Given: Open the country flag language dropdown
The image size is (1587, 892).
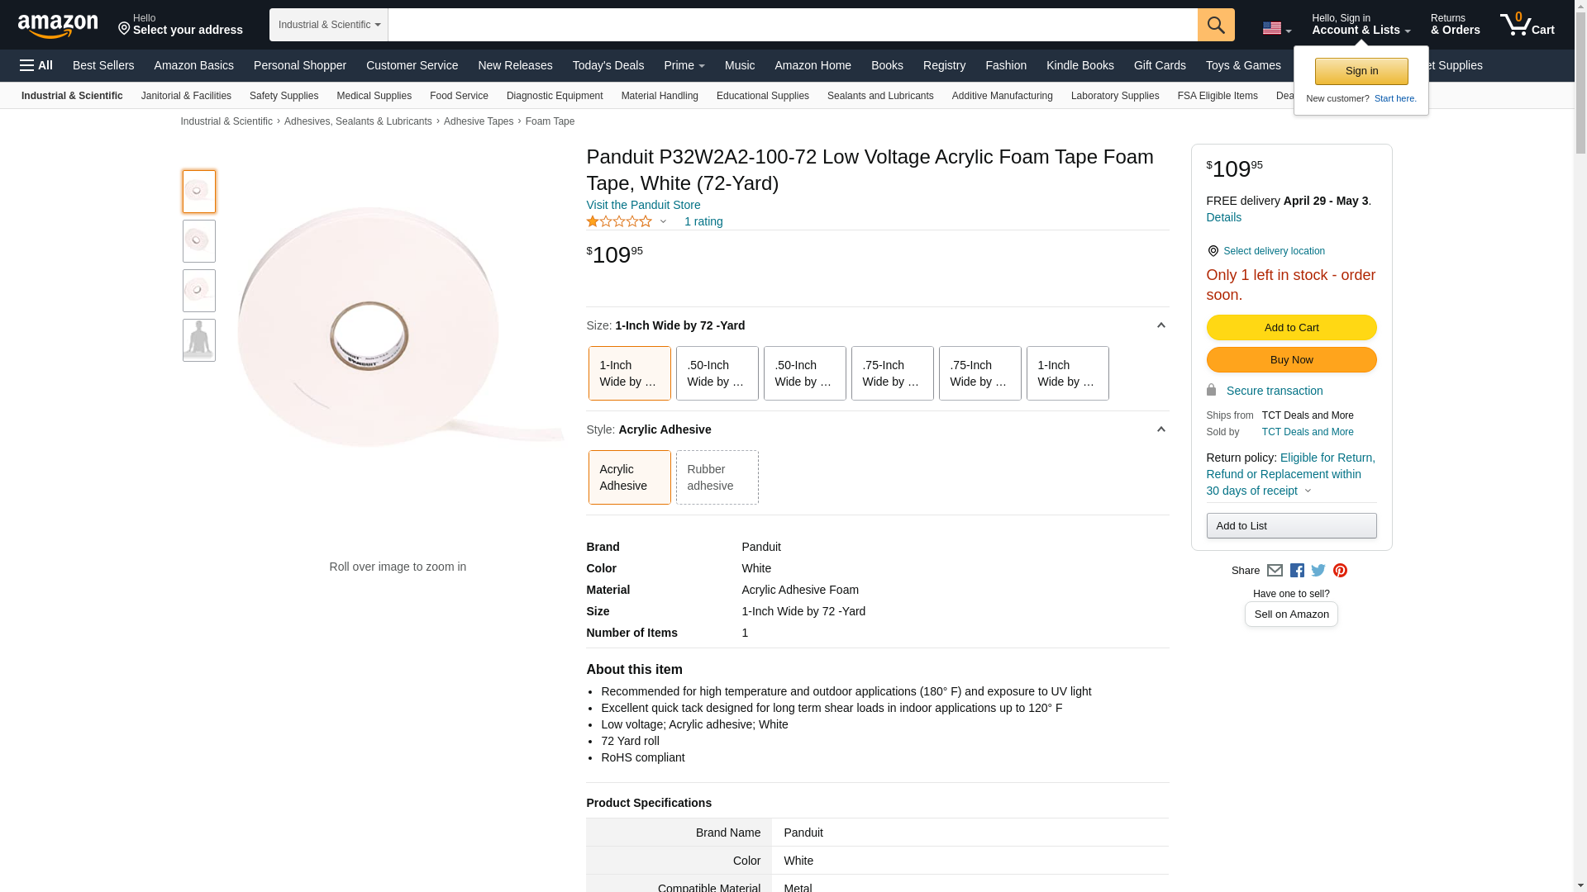Looking at the screenshot, I should [1276, 28].
